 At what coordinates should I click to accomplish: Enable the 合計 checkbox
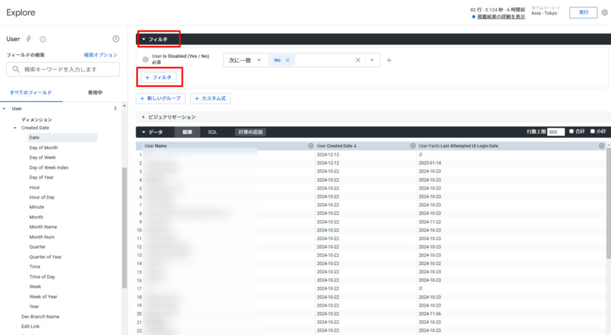point(571,131)
